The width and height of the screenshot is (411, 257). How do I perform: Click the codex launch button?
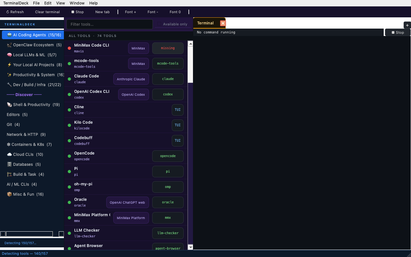pyautogui.click(x=168, y=94)
